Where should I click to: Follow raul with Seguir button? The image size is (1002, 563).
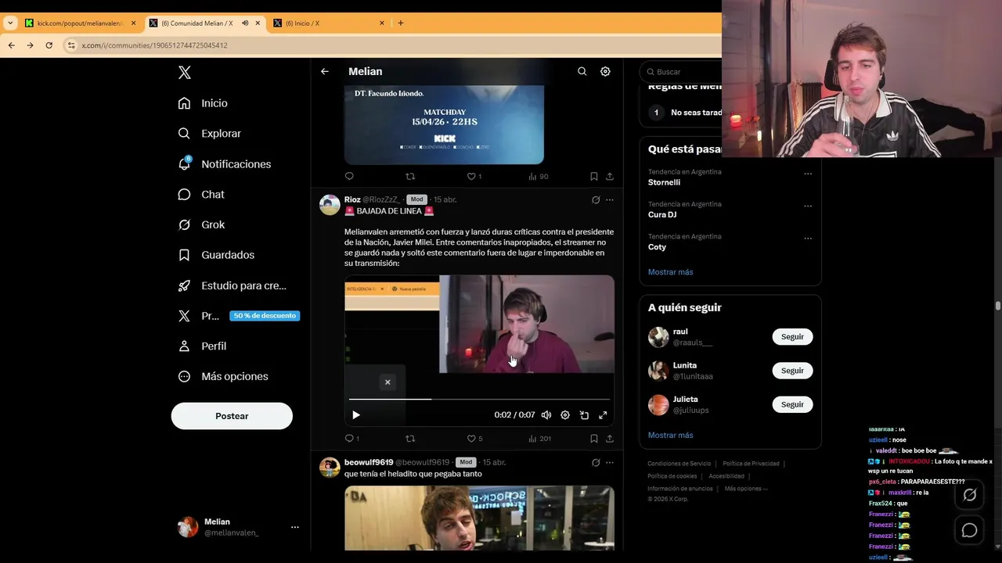click(x=792, y=337)
